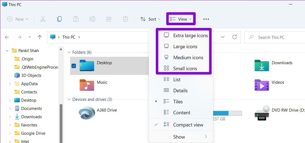Viewport: 305px width, 143px height.
Task: Click sidebar scroll up arrow
Action: click(x=61, y=49)
